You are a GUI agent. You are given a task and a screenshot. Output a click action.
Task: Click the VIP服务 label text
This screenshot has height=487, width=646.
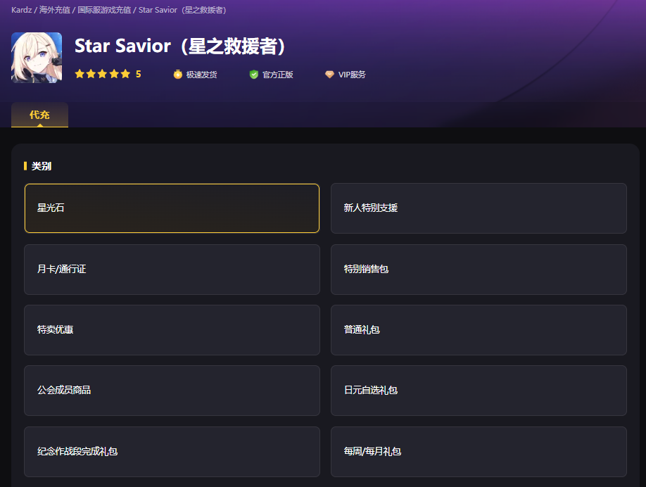pos(352,75)
